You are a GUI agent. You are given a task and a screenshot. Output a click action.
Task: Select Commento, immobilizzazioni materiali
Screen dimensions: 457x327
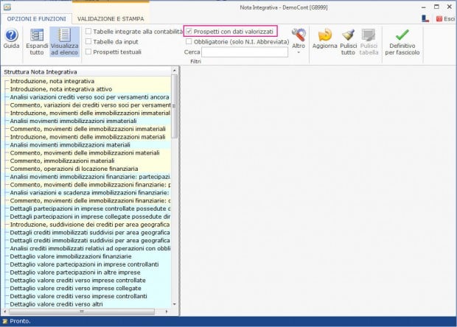tap(62, 161)
